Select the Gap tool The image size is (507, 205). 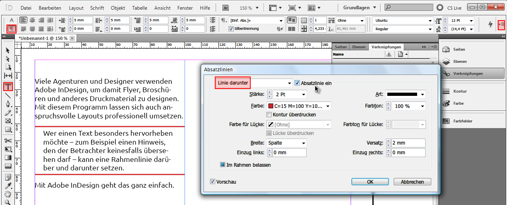[8, 76]
